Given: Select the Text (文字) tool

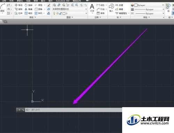Looking at the screenshot, I should click(x=92, y=8).
